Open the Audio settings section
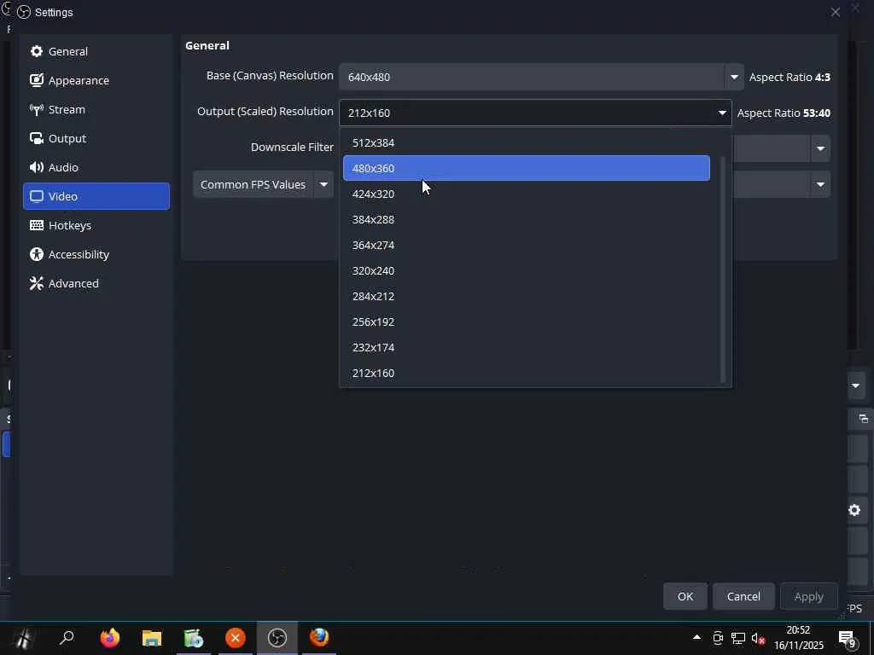This screenshot has width=874, height=655. tap(96, 167)
